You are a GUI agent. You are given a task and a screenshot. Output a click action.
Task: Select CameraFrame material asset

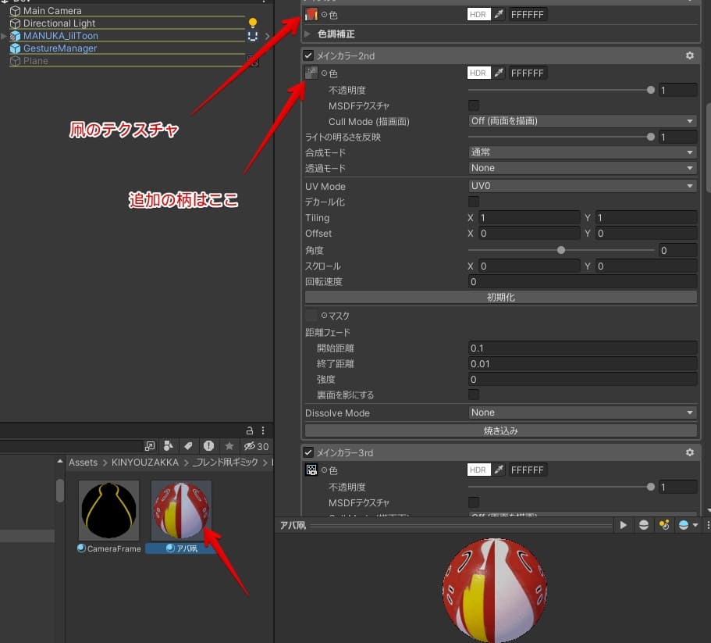tap(108, 517)
